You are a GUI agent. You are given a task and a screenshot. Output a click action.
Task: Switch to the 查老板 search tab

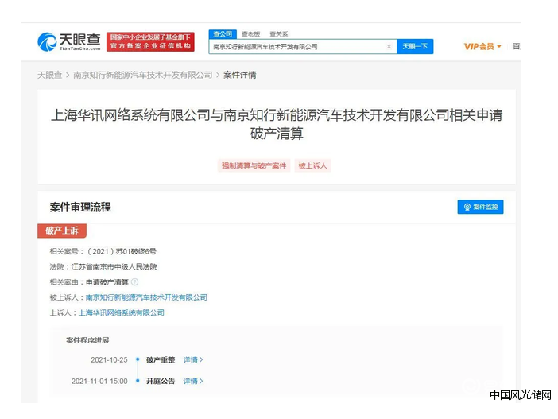[x=251, y=34]
